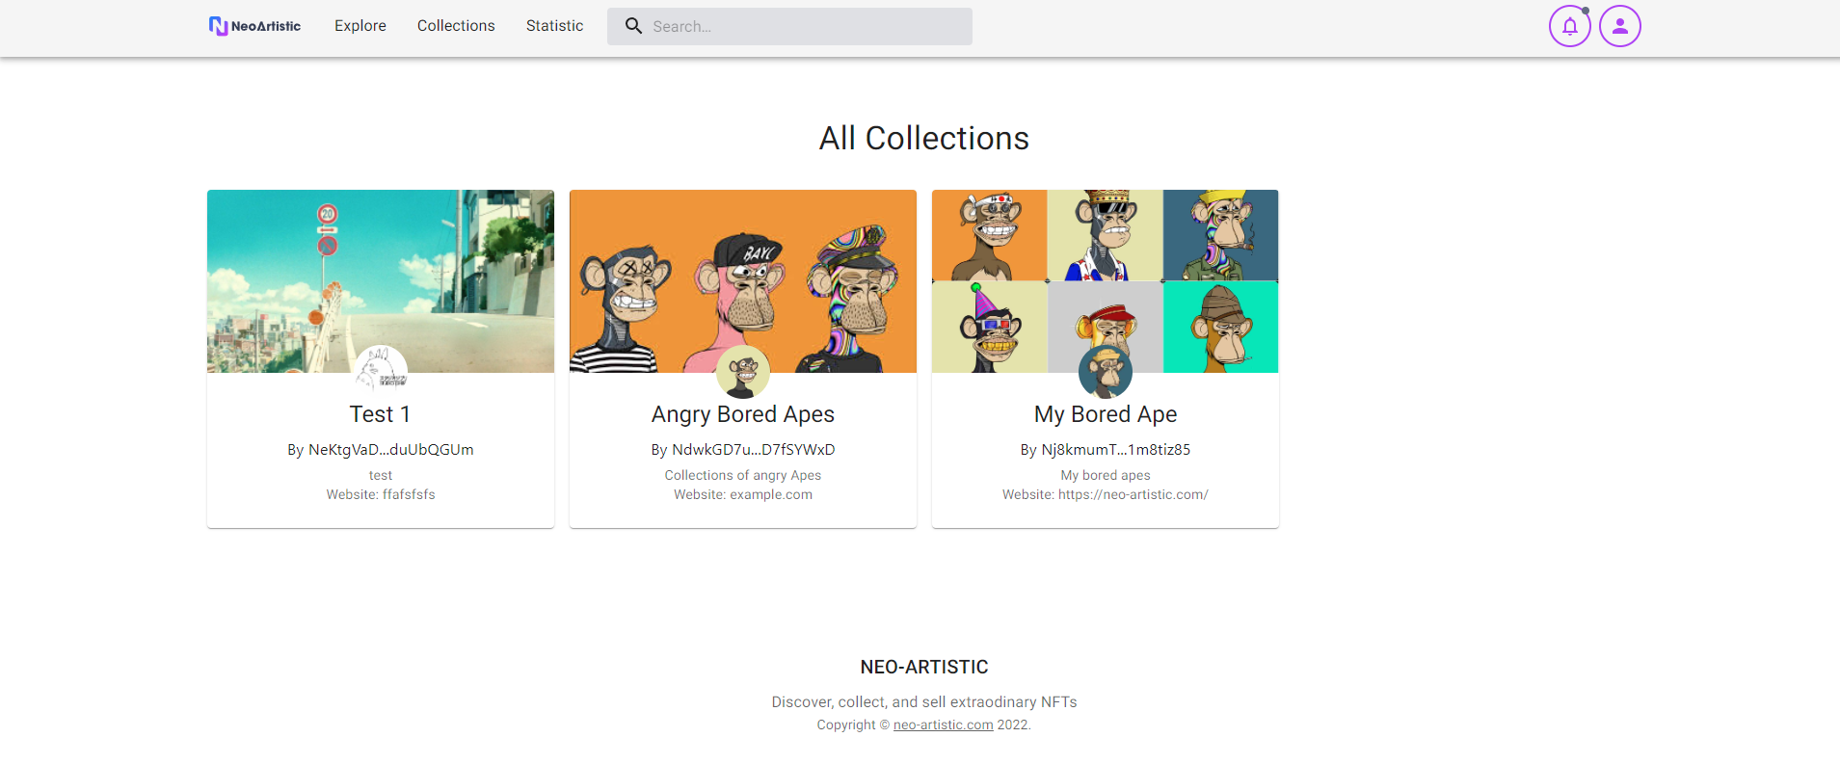This screenshot has width=1840, height=764.
Task: Click the All Collections heading
Action: (924, 138)
